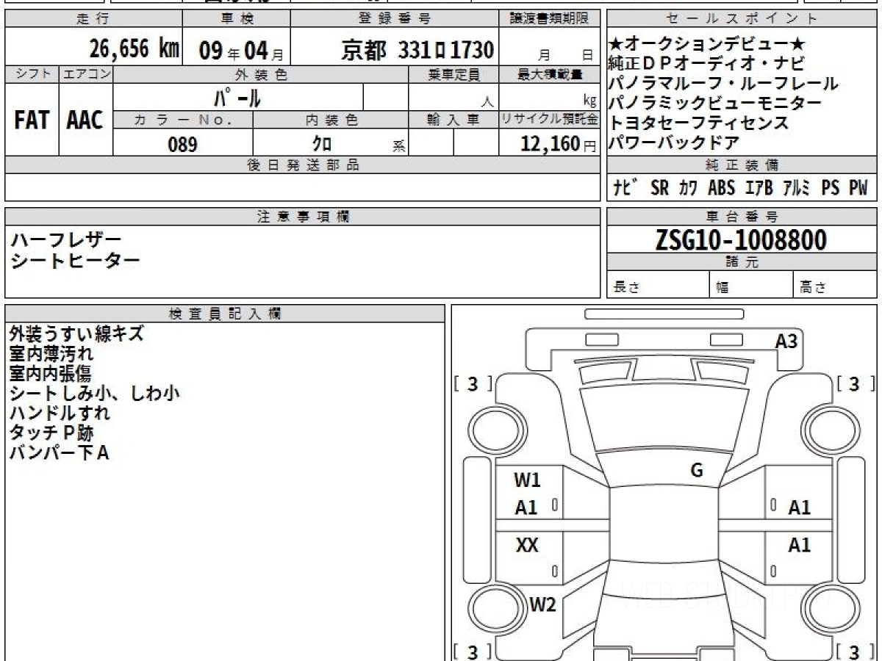Click the W1 damage mark
The width and height of the screenshot is (882, 661).
point(527,480)
